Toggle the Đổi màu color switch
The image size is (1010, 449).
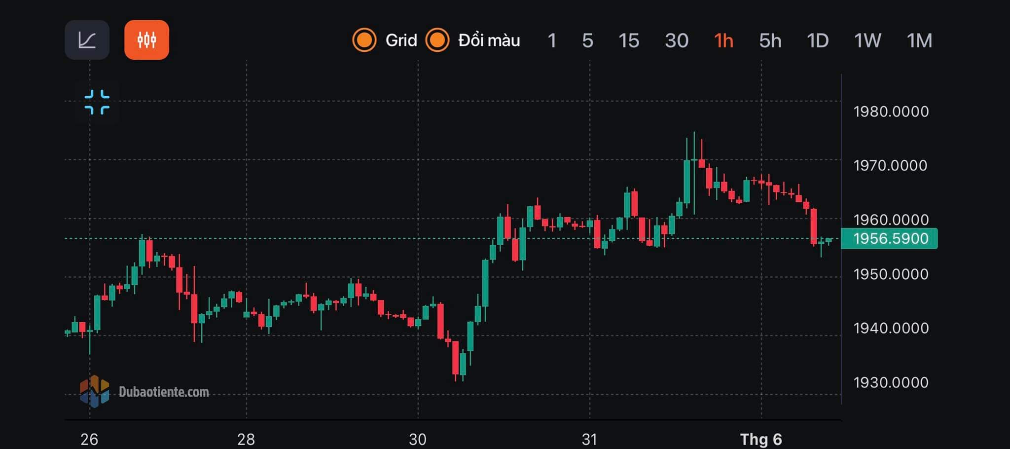point(437,40)
